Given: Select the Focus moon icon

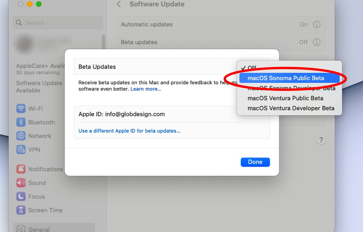Looking at the screenshot, I should (x=21, y=197).
